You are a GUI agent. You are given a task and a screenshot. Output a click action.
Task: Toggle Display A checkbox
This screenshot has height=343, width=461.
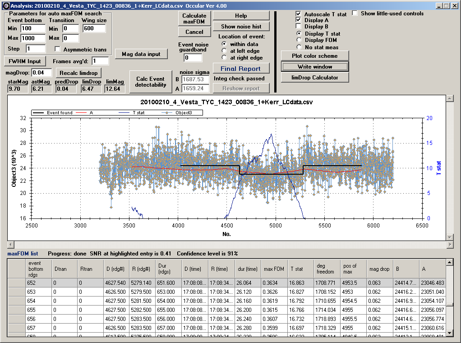(x=299, y=20)
